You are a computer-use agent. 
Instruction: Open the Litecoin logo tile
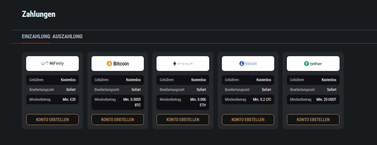[248, 64]
